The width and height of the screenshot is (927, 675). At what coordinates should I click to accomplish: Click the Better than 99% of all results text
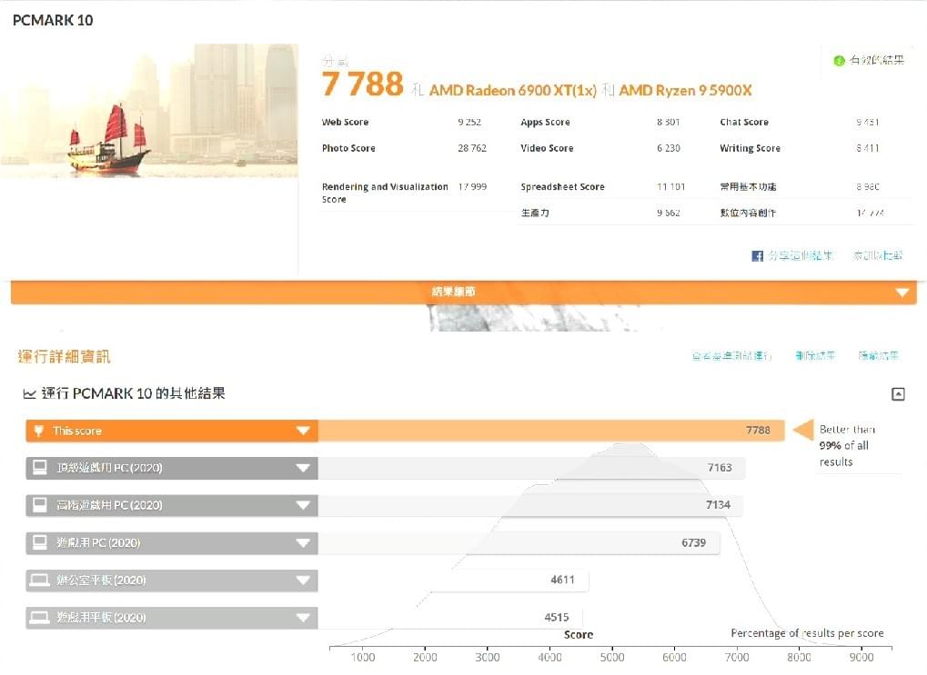coord(847,445)
